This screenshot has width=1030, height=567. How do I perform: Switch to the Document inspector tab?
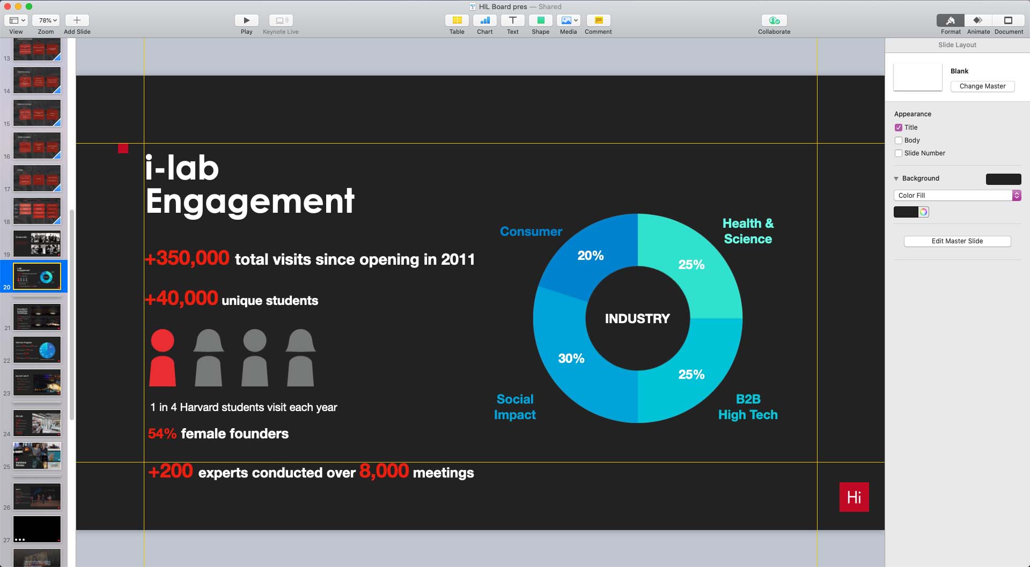click(x=1008, y=20)
